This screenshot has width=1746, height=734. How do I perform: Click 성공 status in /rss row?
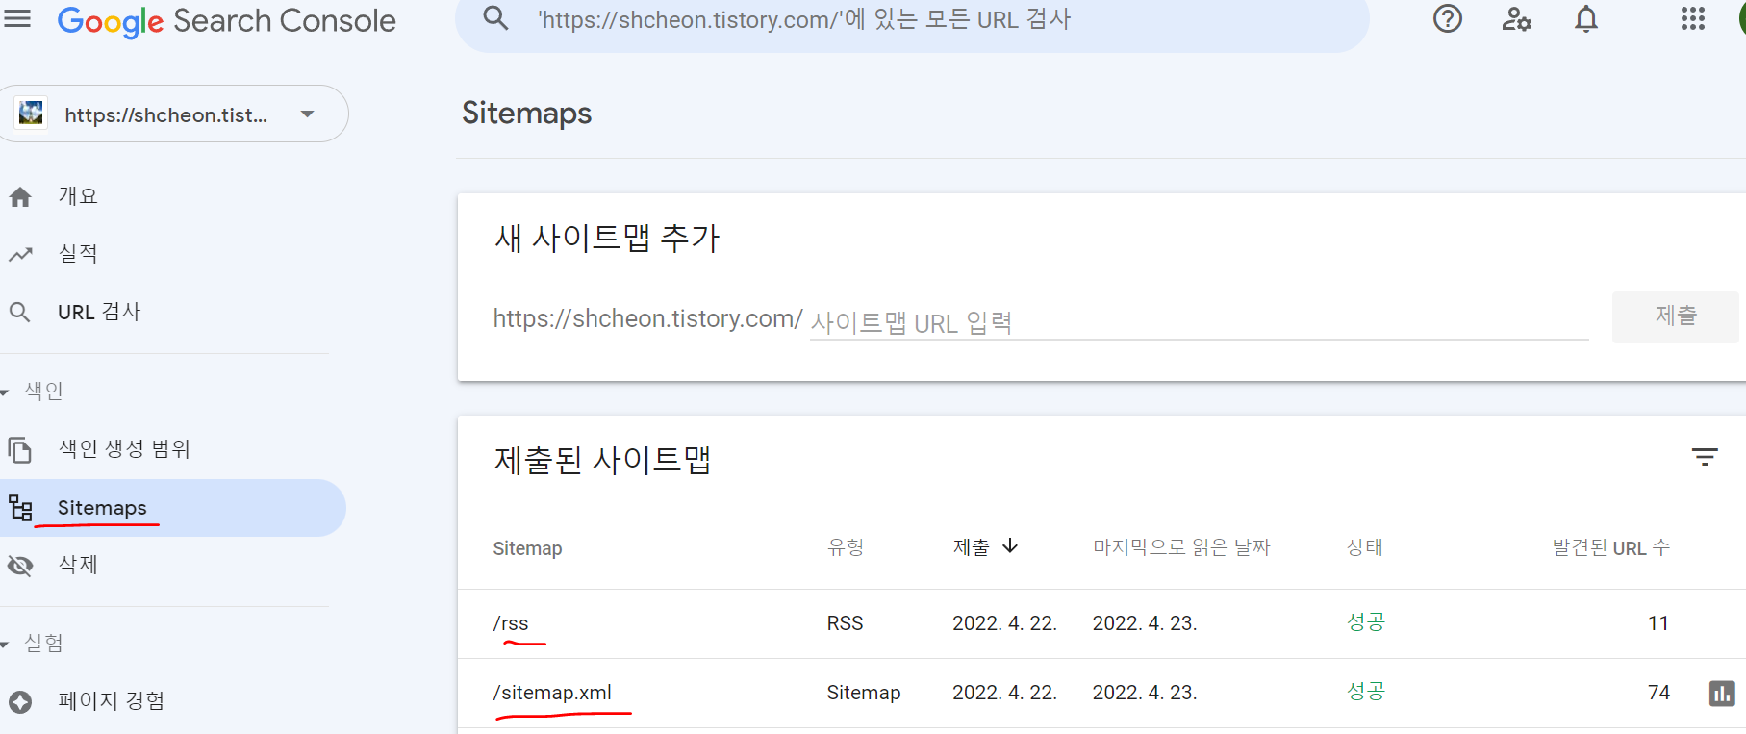1365,622
